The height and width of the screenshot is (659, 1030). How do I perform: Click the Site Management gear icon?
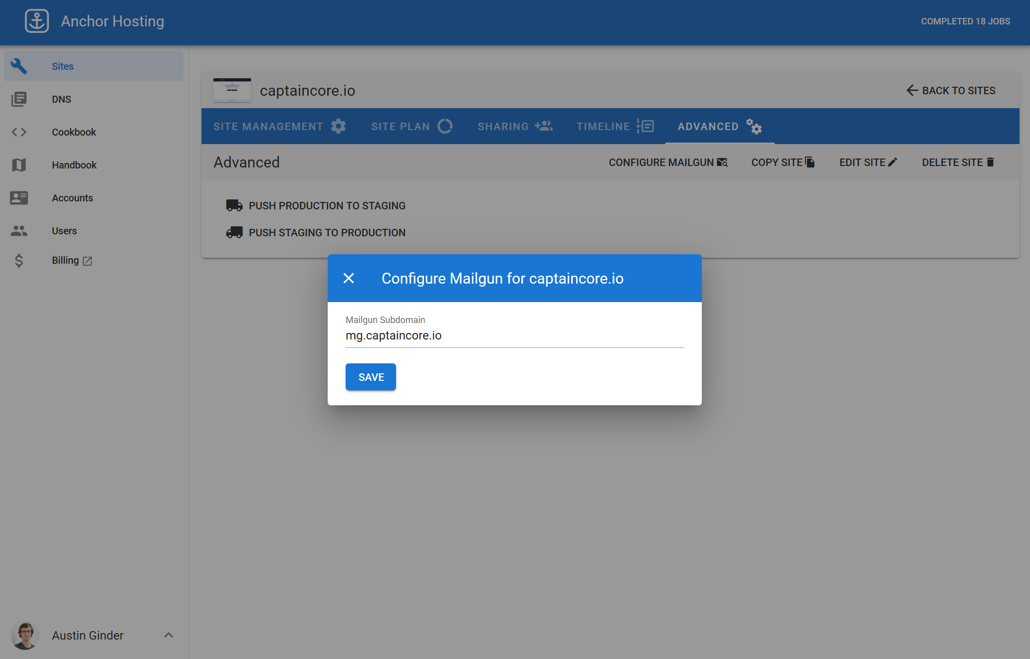[339, 126]
